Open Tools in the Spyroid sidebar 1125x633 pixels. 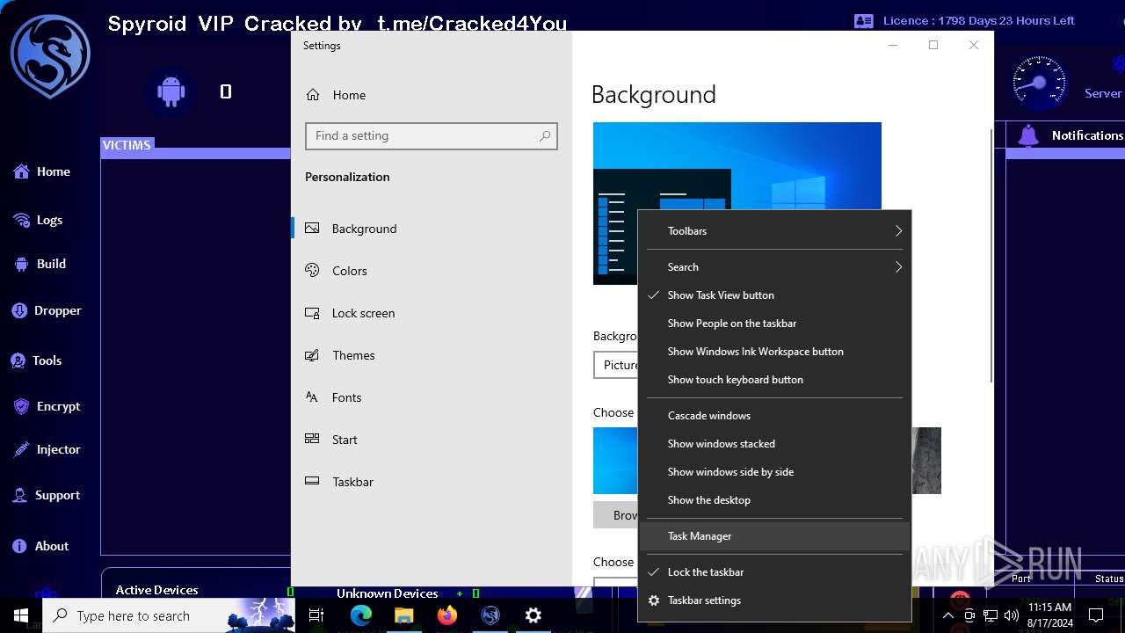click(35, 360)
